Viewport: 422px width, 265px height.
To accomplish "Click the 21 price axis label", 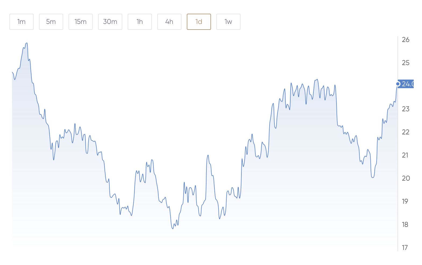I will click(405, 155).
